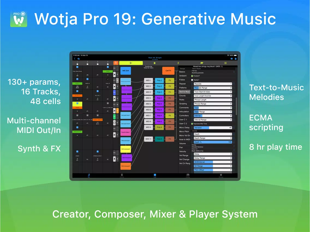Select the orange EMS sinescape5 voice
Image resolution: width=310 pixels, height=232 pixels.
point(126,166)
